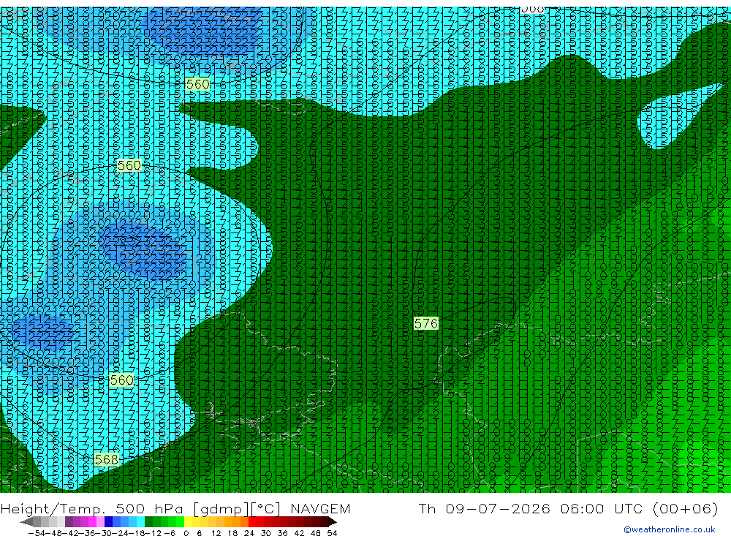The height and width of the screenshot is (536, 731).
Task: Click the '-54' value on the temperature scale
Action: coord(37,533)
